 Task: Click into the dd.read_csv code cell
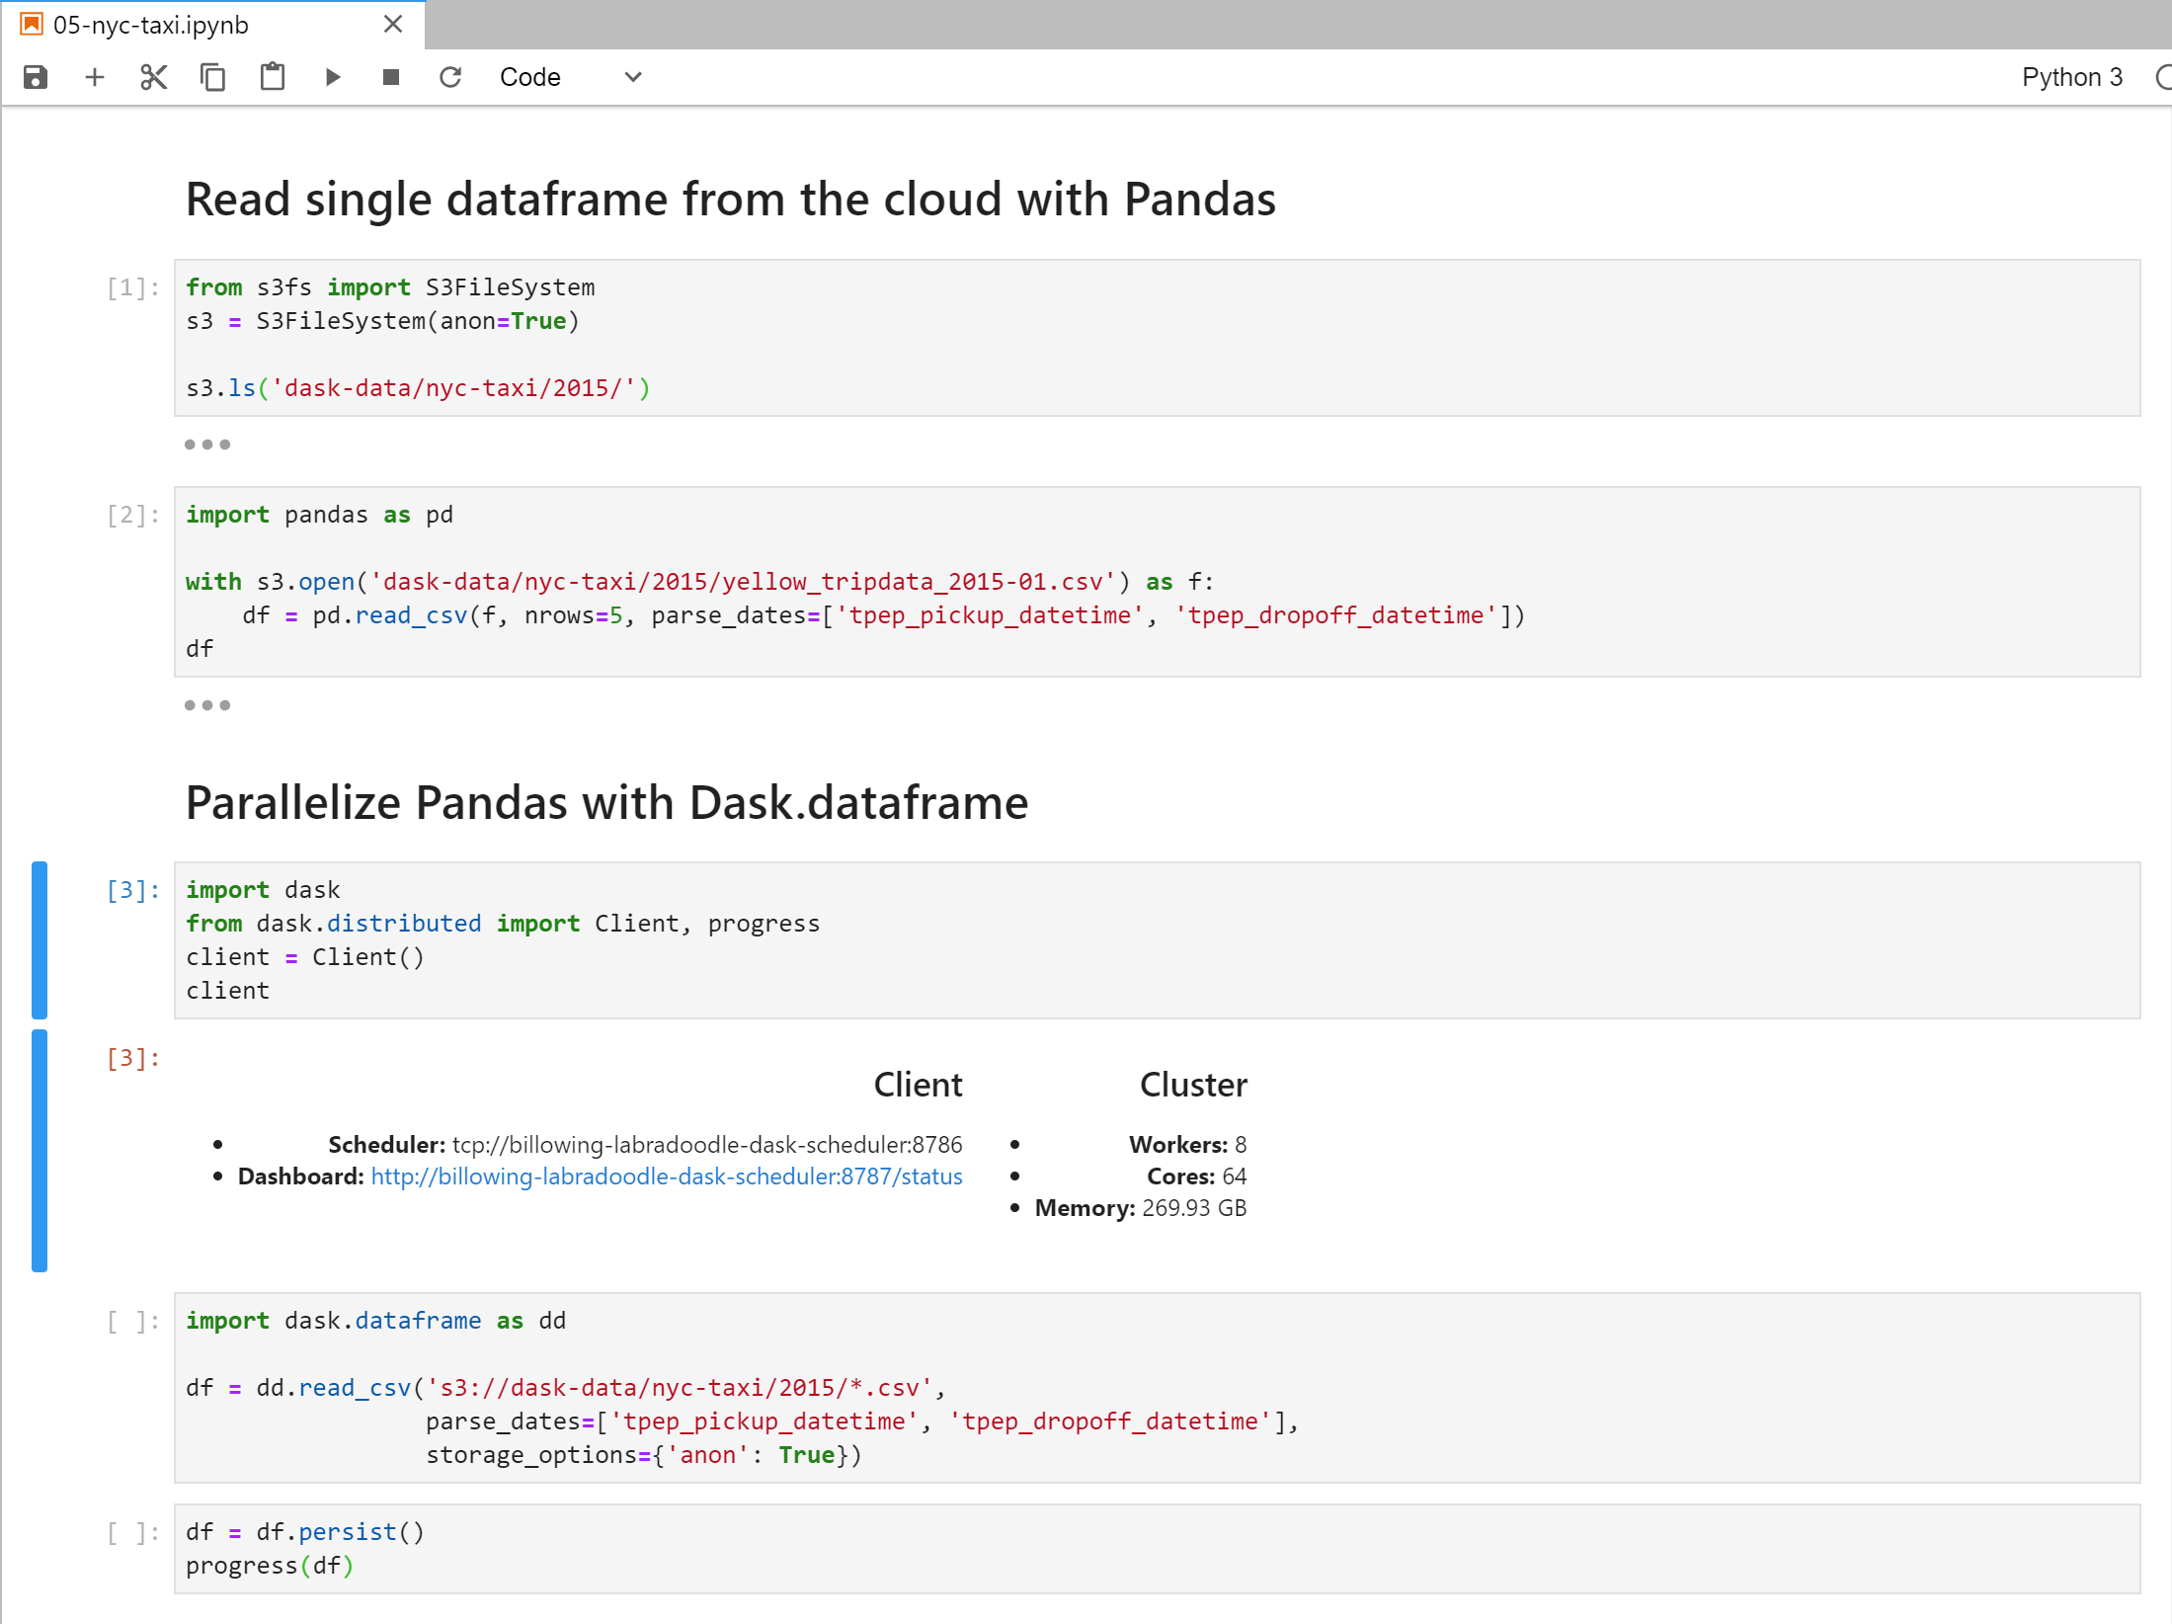pyautogui.click(x=1156, y=1387)
